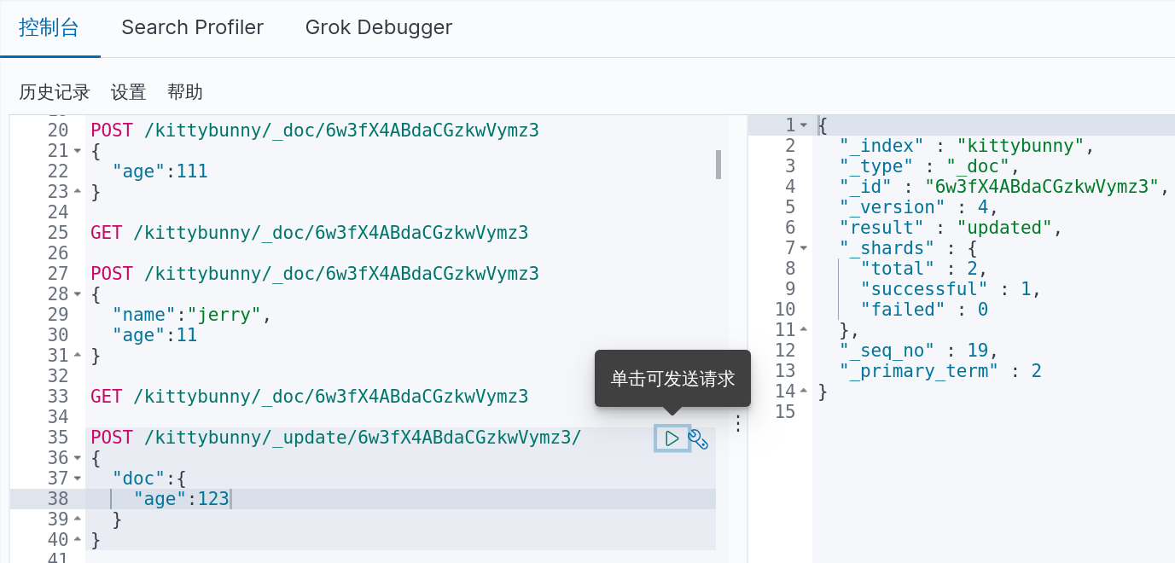The height and width of the screenshot is (563, 1175).
Task: Click line number 15 in response gutter
Action: click(x=785, y=412)
